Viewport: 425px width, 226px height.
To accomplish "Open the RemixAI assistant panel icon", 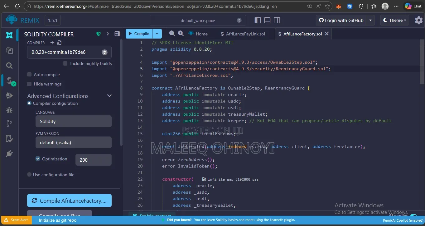I will 9,35.
